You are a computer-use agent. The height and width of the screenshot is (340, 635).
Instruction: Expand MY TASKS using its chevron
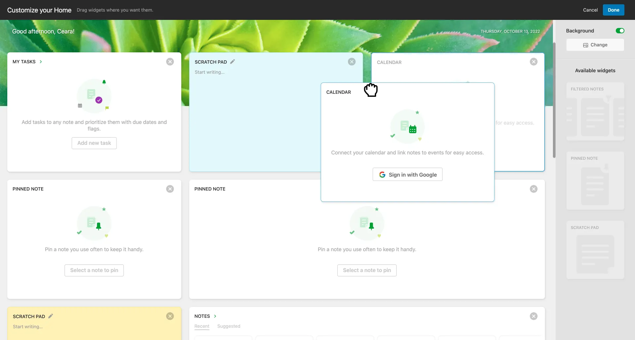(41, 62)
